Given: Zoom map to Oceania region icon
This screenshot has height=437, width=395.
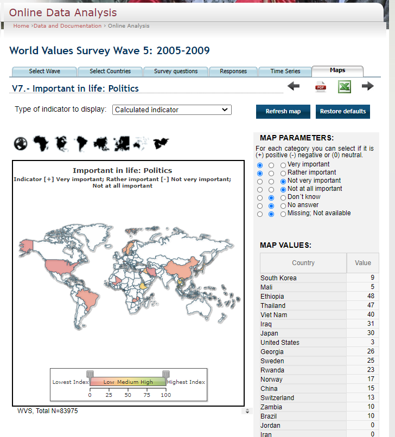Looking at the screenshot, I should point(141,144).
